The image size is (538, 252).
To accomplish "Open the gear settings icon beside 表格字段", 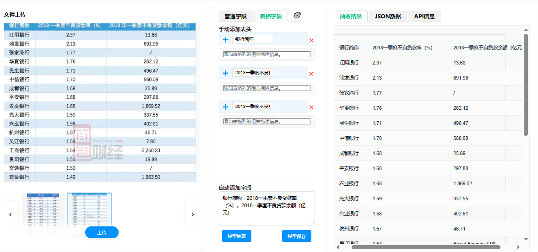I will 298,15.
